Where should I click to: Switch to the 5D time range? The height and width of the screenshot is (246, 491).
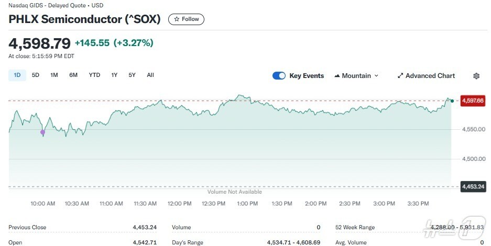tap(36, 75)
